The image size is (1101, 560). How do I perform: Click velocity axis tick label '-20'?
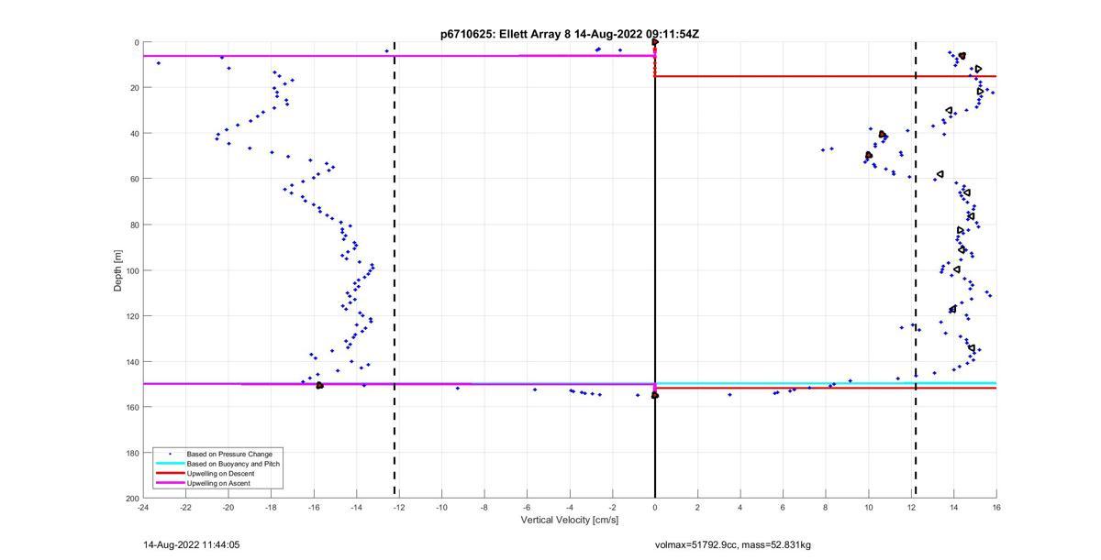pos(228,507)
